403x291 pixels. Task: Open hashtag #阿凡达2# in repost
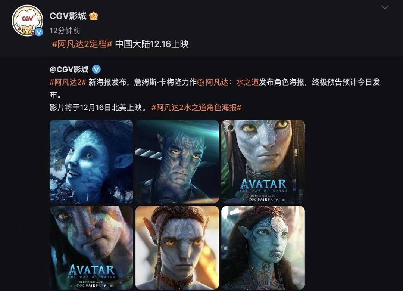(68, 82)
